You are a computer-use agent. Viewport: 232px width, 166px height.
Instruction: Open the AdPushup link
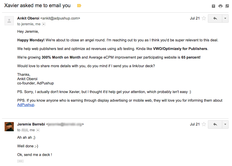[x=26, y=105]
